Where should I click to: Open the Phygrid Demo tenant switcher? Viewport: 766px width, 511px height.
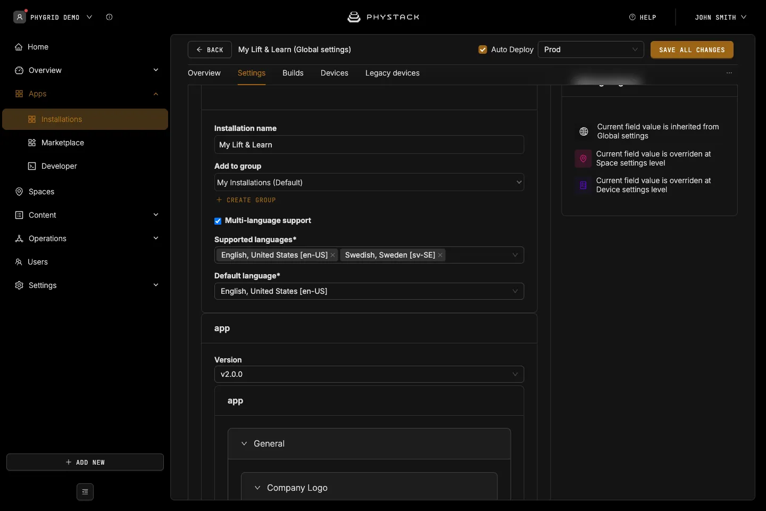point(53,17)
